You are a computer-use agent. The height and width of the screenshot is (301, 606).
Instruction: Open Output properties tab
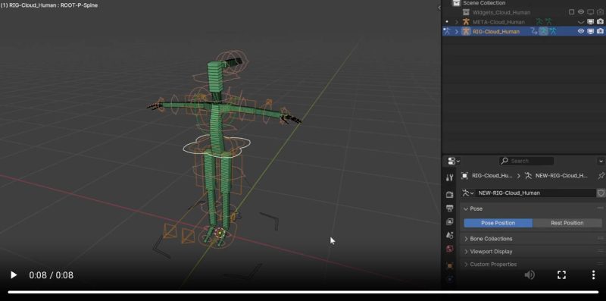(449, 209)
